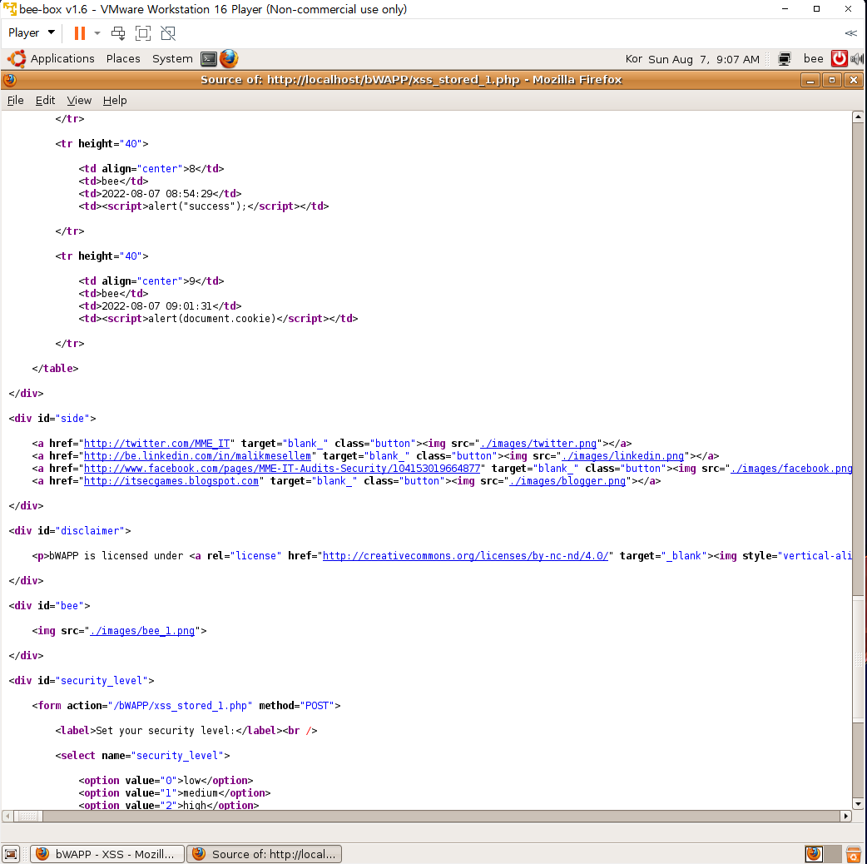Screen dimensions: 867x864
Task: Switch to the Source of: http://local... taskbar window
Action: click(265, 854)
